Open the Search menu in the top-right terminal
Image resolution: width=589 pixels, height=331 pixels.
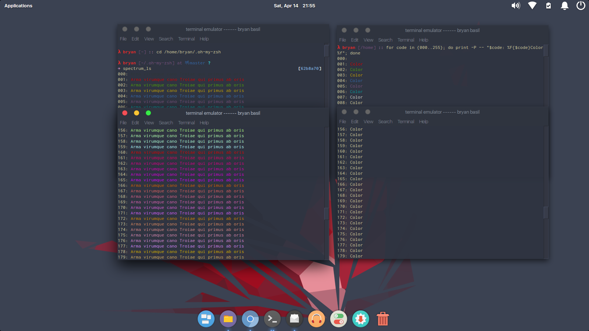(385, 40)
